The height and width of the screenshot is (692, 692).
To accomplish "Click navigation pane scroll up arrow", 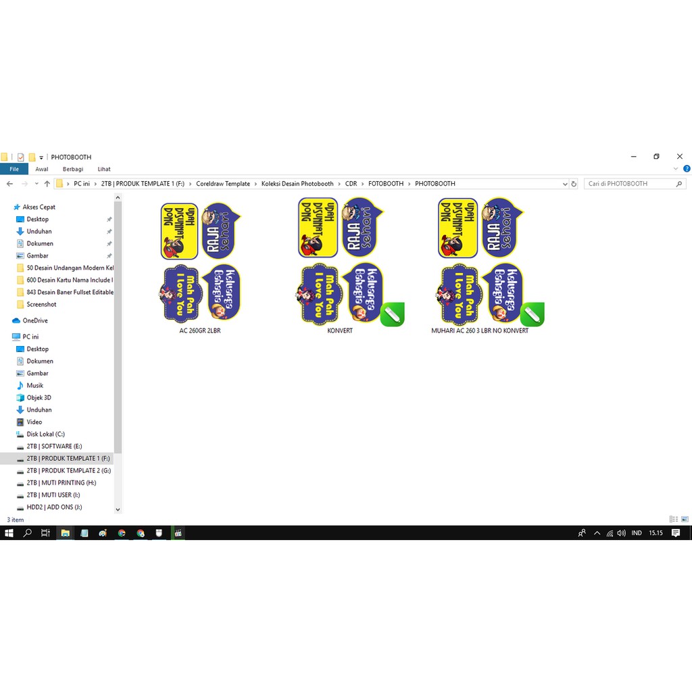I will [x=118, y=198].
